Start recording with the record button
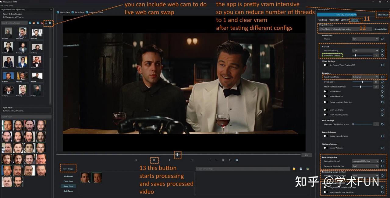The height and width of the screenshot is (198, 390). point(154,160)
